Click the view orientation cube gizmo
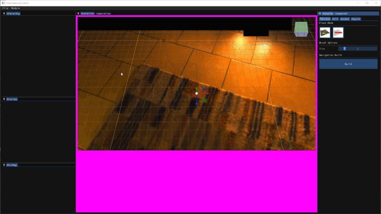Screen dimensions: 381x214 pyautogui.click(x=301, y=29)
